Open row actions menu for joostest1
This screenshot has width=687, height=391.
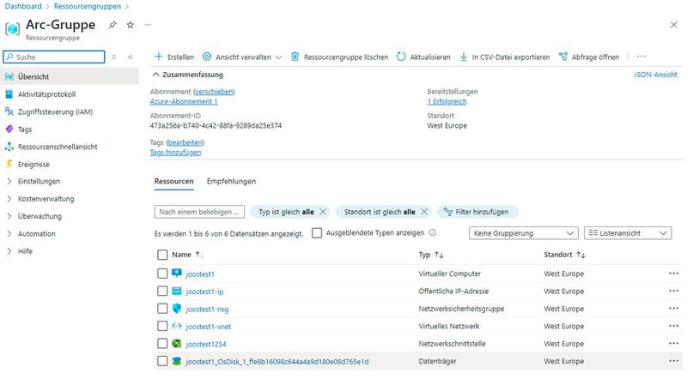(x=673, y=274)
